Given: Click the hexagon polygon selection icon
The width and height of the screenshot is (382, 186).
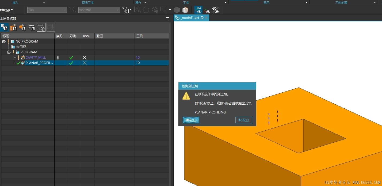Looking at the screenshot, I should [x=146, y=10].
